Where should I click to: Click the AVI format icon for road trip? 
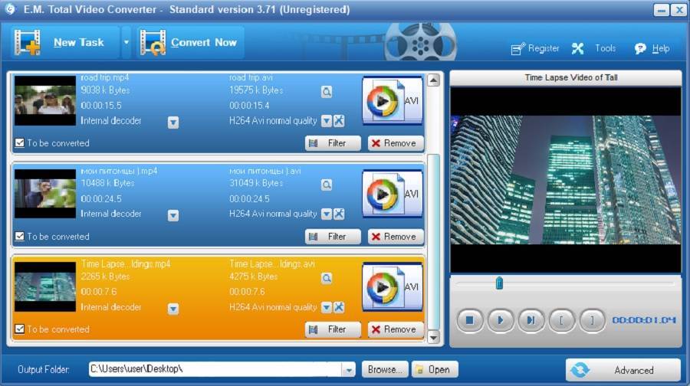pyautogui.click(x=392, y=100)
